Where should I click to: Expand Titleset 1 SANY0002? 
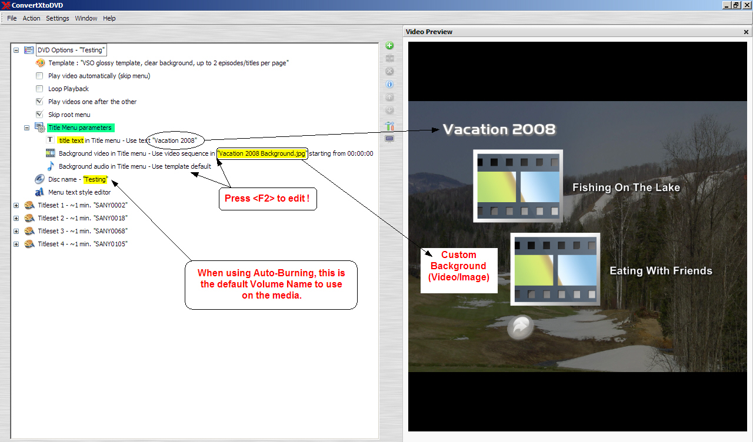[16, 205]
